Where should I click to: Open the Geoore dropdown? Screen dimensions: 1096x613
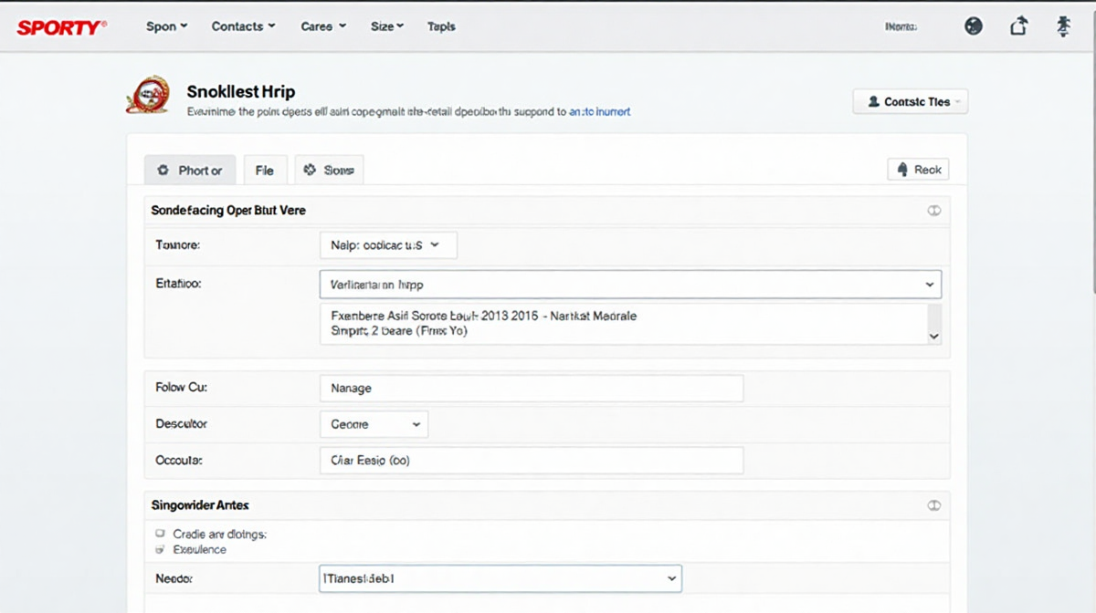coord(374,424)
